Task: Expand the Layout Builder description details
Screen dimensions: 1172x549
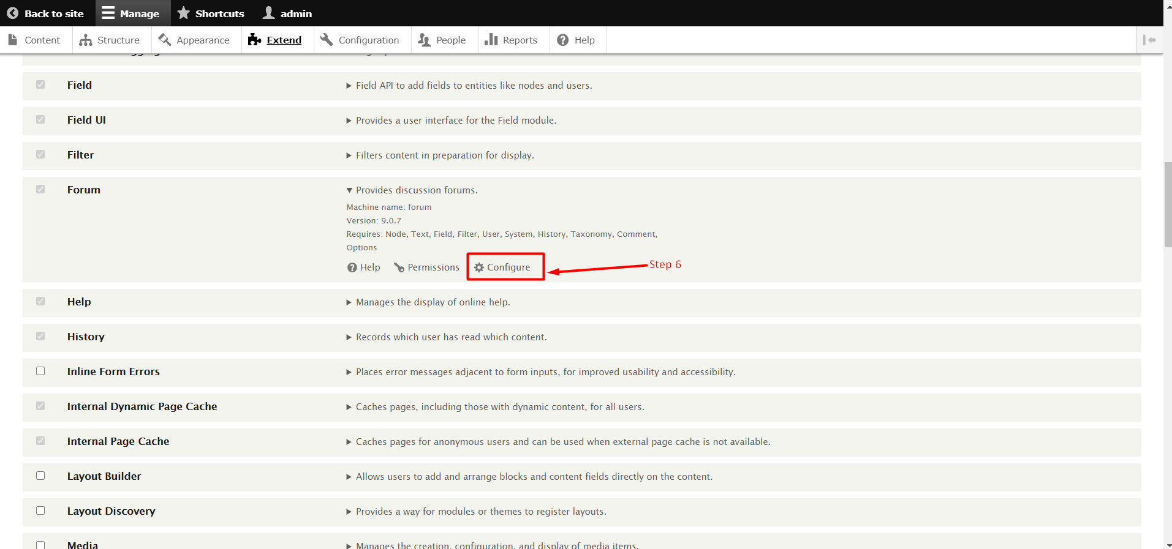Action: (x=529, y=477)
